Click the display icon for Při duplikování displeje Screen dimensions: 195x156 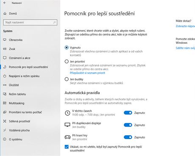pos(67,125)
